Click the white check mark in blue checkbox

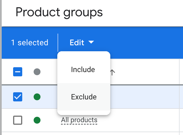point(18,97)
